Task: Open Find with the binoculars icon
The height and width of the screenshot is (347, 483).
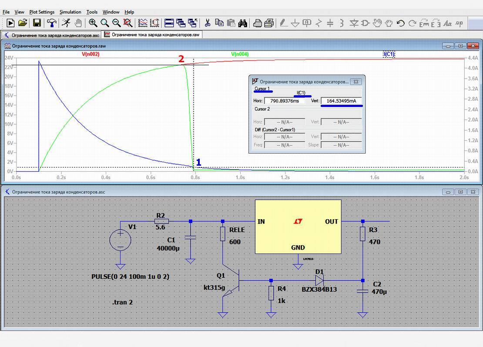Action: click(x=243, y=23)
